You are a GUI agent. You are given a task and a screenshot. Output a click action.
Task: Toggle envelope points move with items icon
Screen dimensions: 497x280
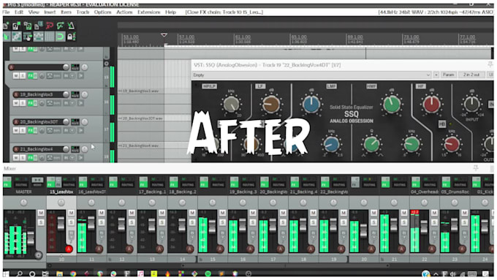pyautogui.click(x=38, y=37)
